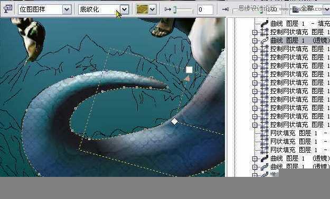
Task: Click the gold pattern preview swatch
Action: click(x=142, y=9)
